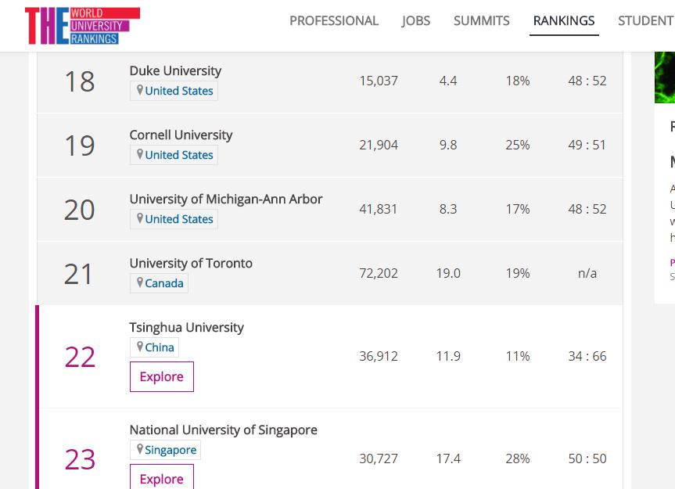Filter by Singapore country tag
This screenshot has height=489, width=675.
click(x=170, y=450)
